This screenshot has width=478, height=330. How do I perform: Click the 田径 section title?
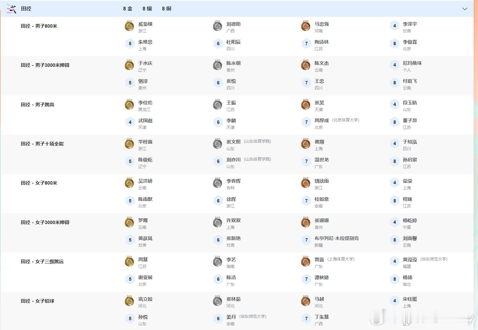[x=26, y=9]
